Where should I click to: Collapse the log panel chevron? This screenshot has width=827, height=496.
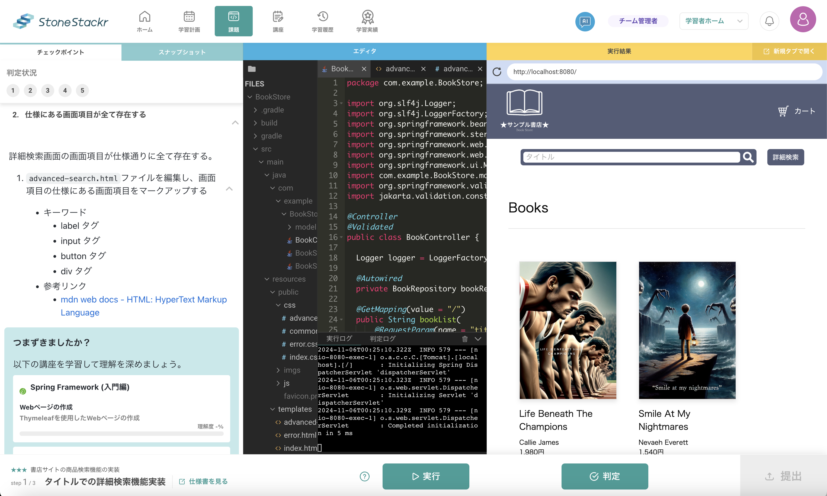click(x=478, y=339)
